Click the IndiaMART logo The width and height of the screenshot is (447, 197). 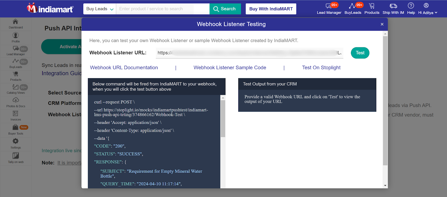50,9
